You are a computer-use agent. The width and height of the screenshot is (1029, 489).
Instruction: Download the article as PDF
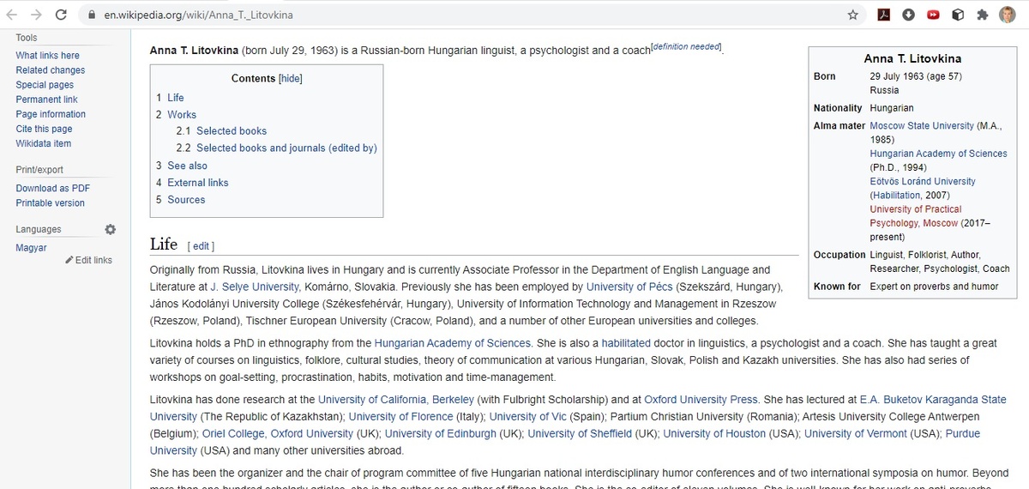(x=52, y=189)
